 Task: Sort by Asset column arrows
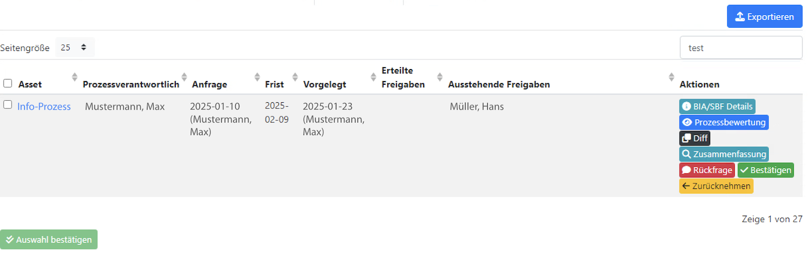pos(75,77)
